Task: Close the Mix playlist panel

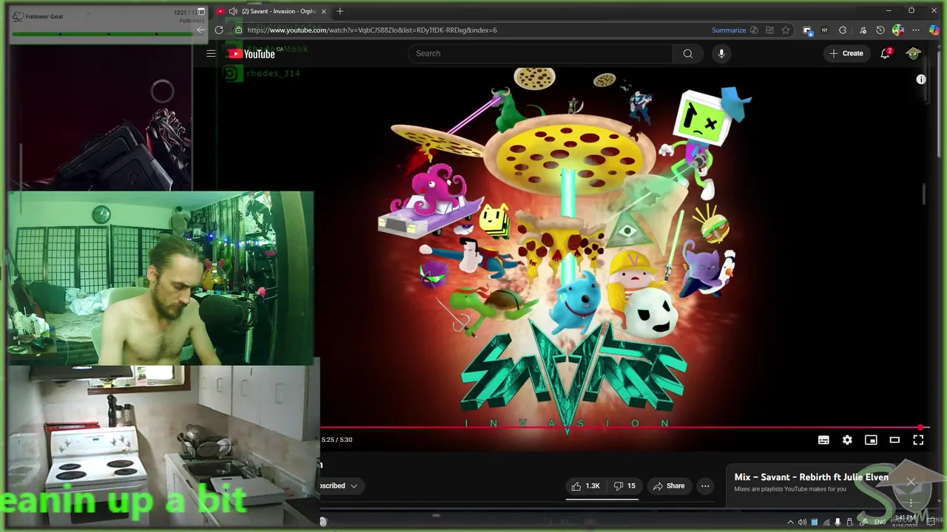Action: click(911, 482)
